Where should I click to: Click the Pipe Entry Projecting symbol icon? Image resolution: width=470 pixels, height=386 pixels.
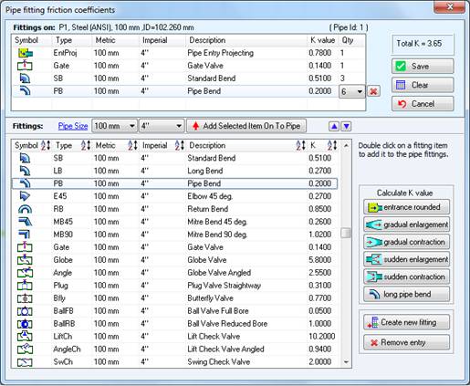26,53
